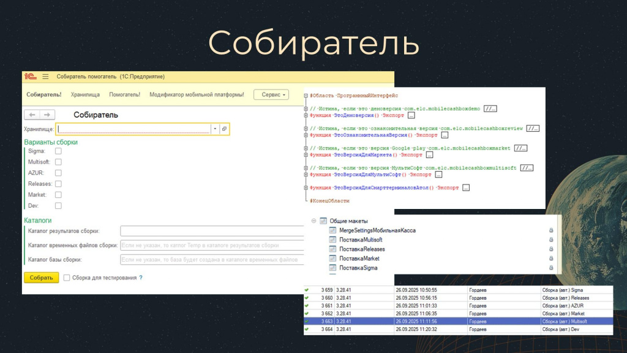Screen dimensions: 627x353
Task: Click into the Хранилище input field
Action: [x=133, y=129]
